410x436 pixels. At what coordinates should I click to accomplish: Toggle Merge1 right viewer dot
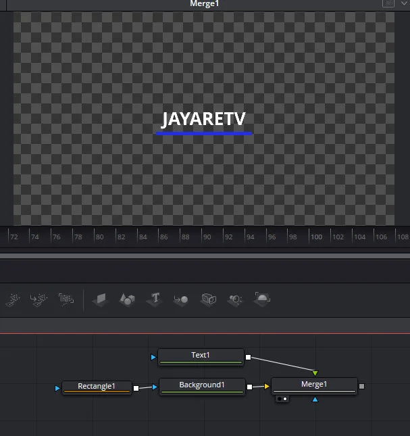click(x=285, y=399)
